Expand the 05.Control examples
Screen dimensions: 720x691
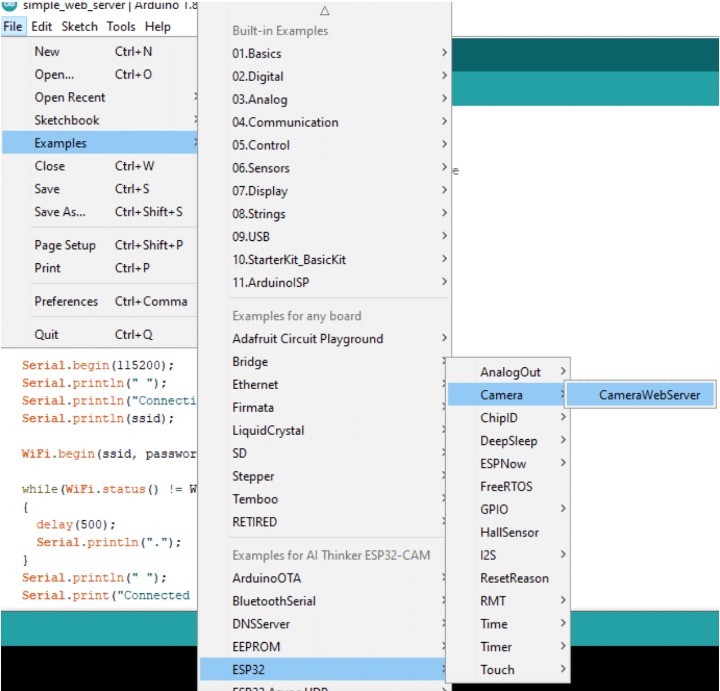325,145
